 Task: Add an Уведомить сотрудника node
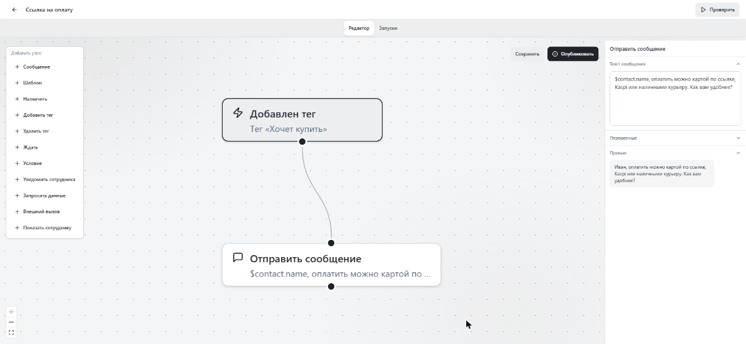point(44,180)
